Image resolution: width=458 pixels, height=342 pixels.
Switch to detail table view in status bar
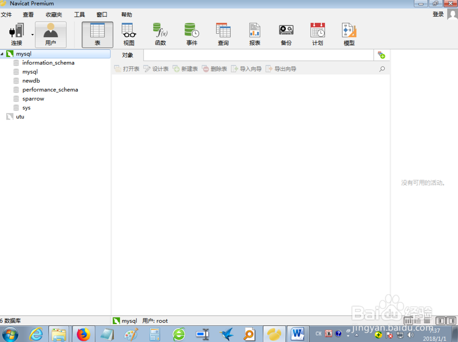point(427,321)
